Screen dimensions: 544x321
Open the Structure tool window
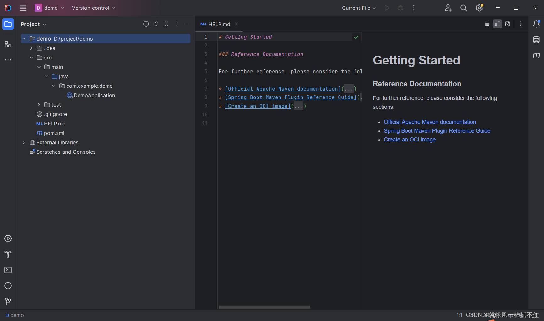point(8,44)
